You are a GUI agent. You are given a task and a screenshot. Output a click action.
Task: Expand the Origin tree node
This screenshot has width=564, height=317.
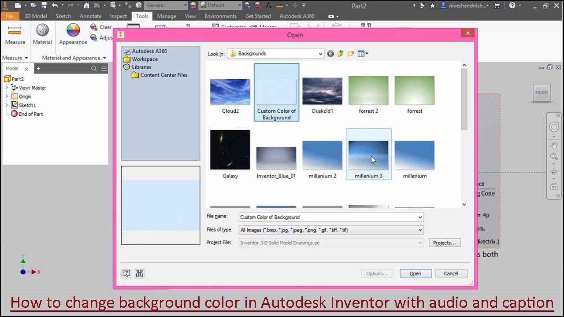click(7, 96)
